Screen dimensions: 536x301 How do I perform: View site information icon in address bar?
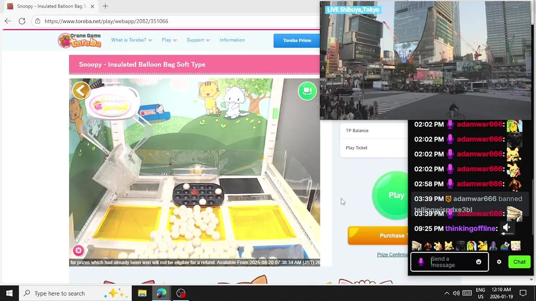[38, 21]
